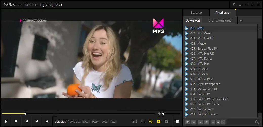The image size is (263, 127).
Task: Open settings via the gear icon
Action: 166,121
